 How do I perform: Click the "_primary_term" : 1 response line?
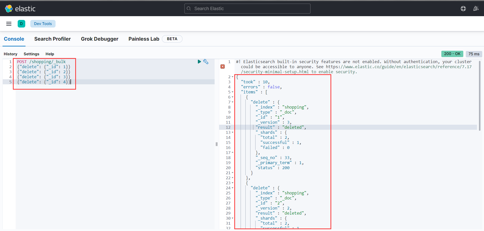click(x=279, y=163)
